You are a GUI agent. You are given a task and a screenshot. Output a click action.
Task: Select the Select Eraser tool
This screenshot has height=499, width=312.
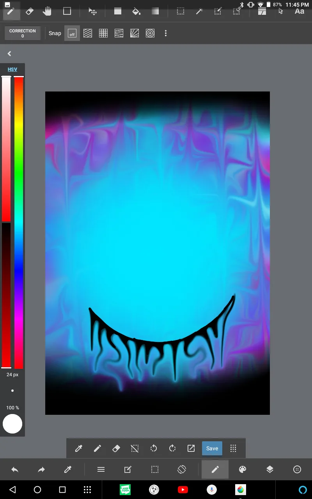coord(237,11)
